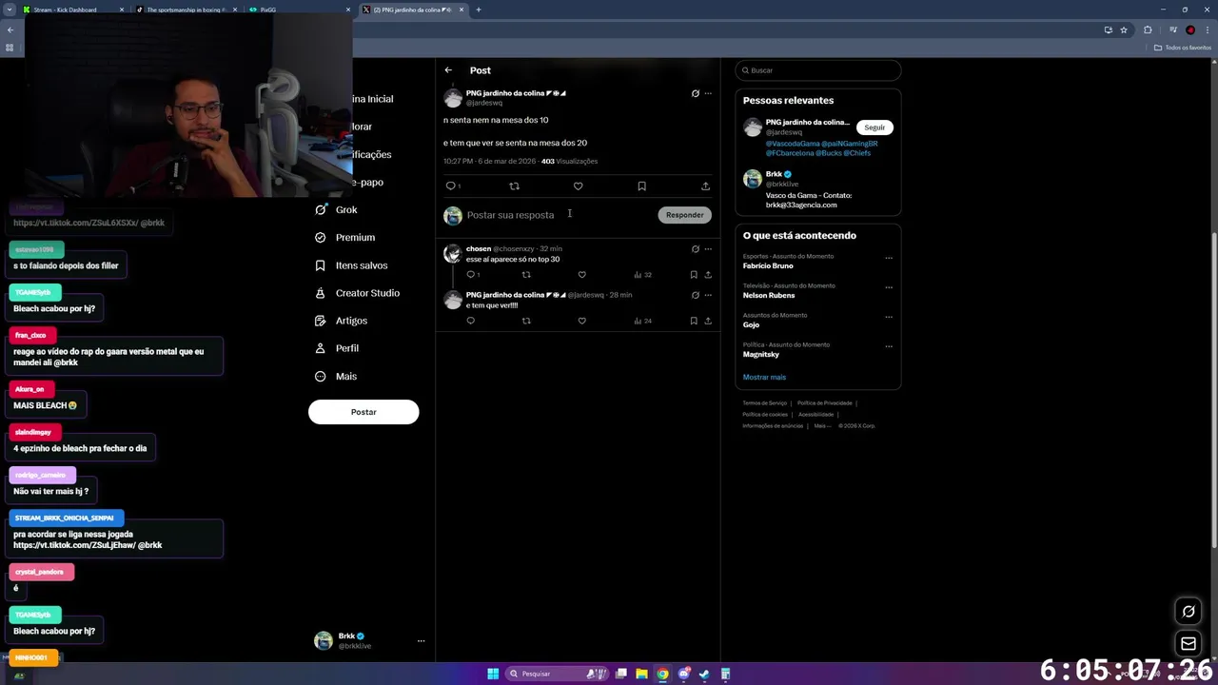Viewport: 1218px width, 685px height.
Task: Like the reply 'e tem que ver!!!!'
Action: click(x=581, y=321)
